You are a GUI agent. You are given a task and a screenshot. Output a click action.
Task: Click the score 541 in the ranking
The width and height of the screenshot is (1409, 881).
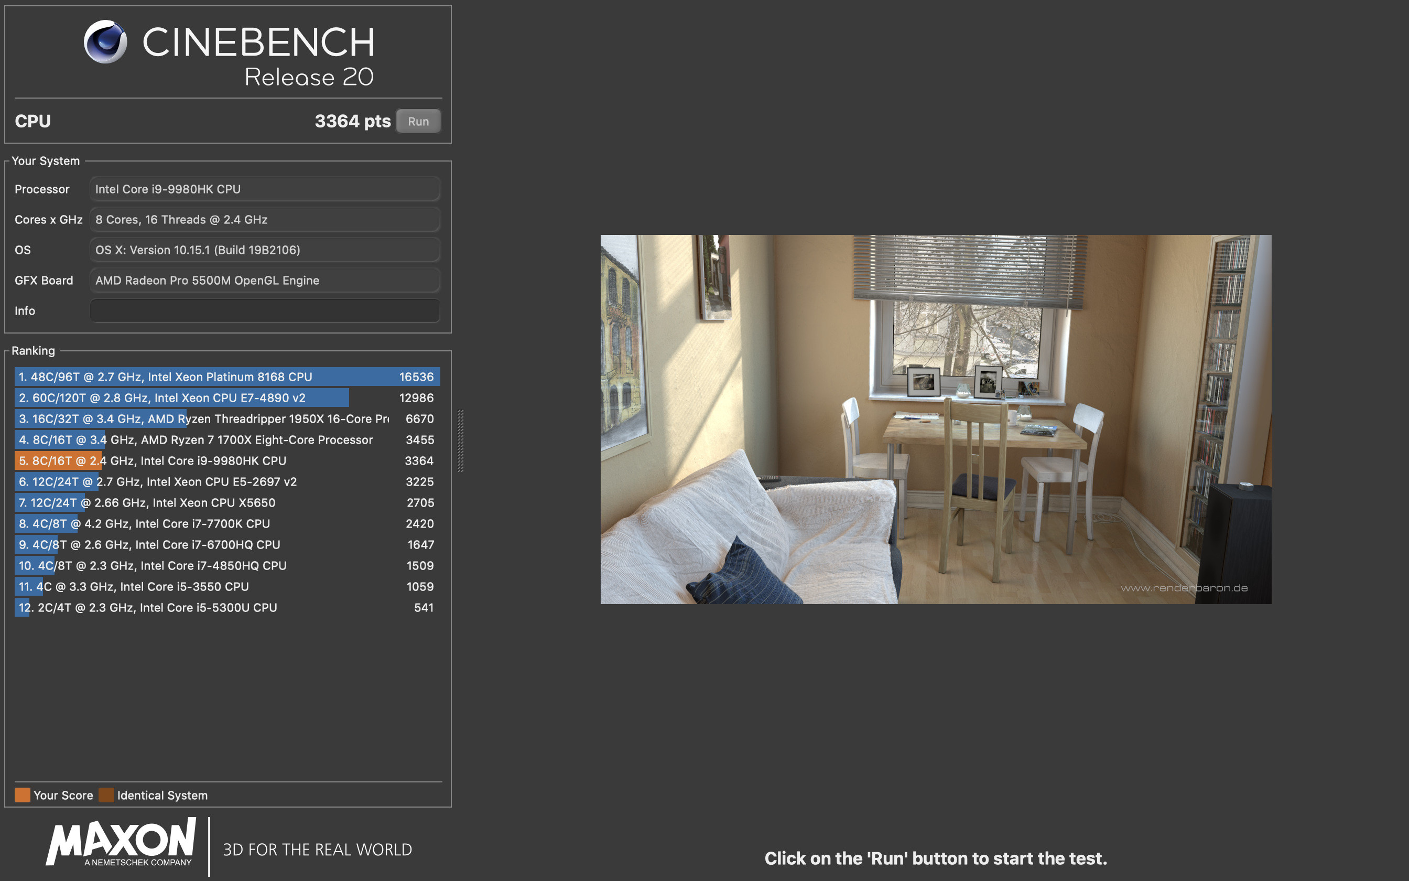(424, 608)
